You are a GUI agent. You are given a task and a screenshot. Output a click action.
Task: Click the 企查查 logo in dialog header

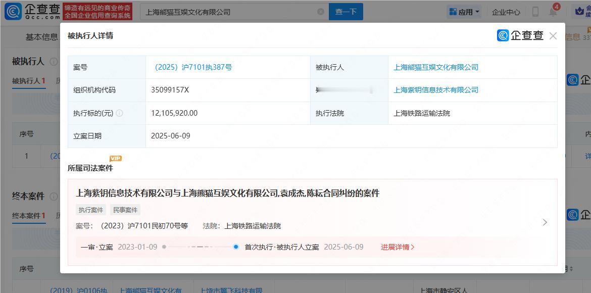pos(520,36)
